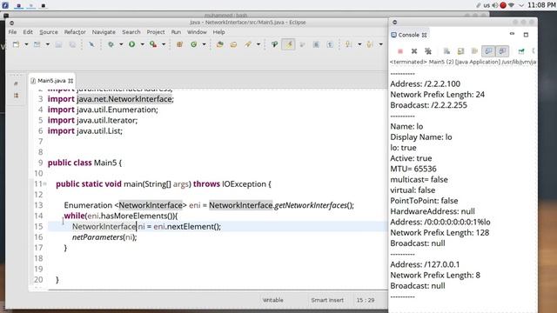Image resolution: width=557 pixels, height=313 pixels.
Task: Open the Project menu
Action: (156, 32)
